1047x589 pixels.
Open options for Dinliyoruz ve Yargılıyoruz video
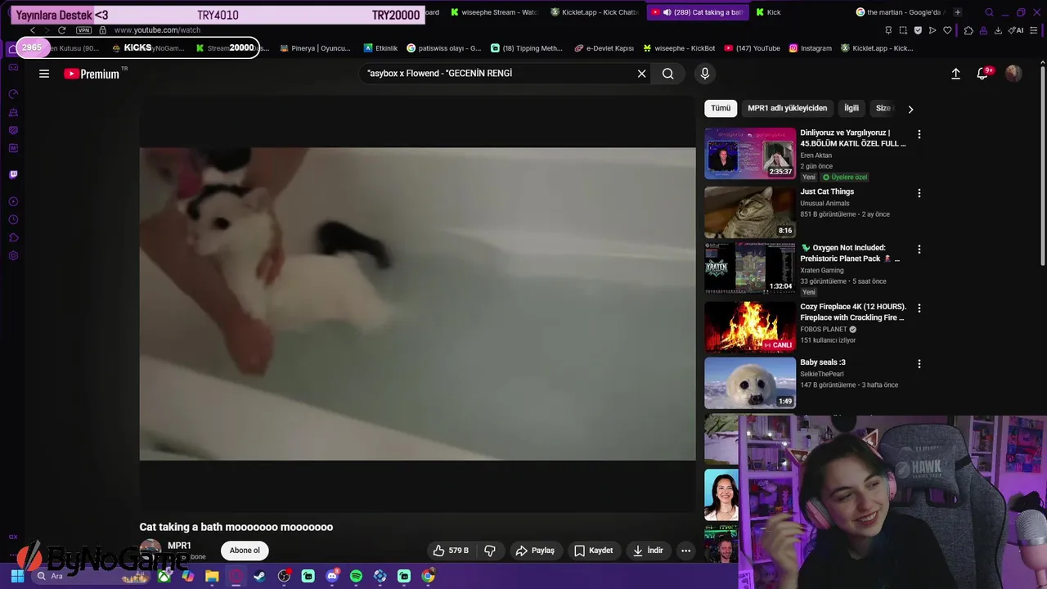pos(919,134)
